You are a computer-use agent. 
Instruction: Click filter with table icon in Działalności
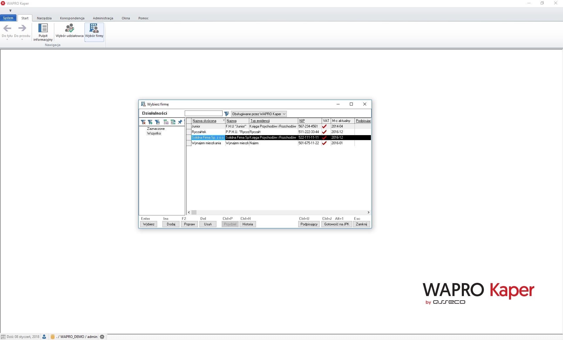click(157, 122)
